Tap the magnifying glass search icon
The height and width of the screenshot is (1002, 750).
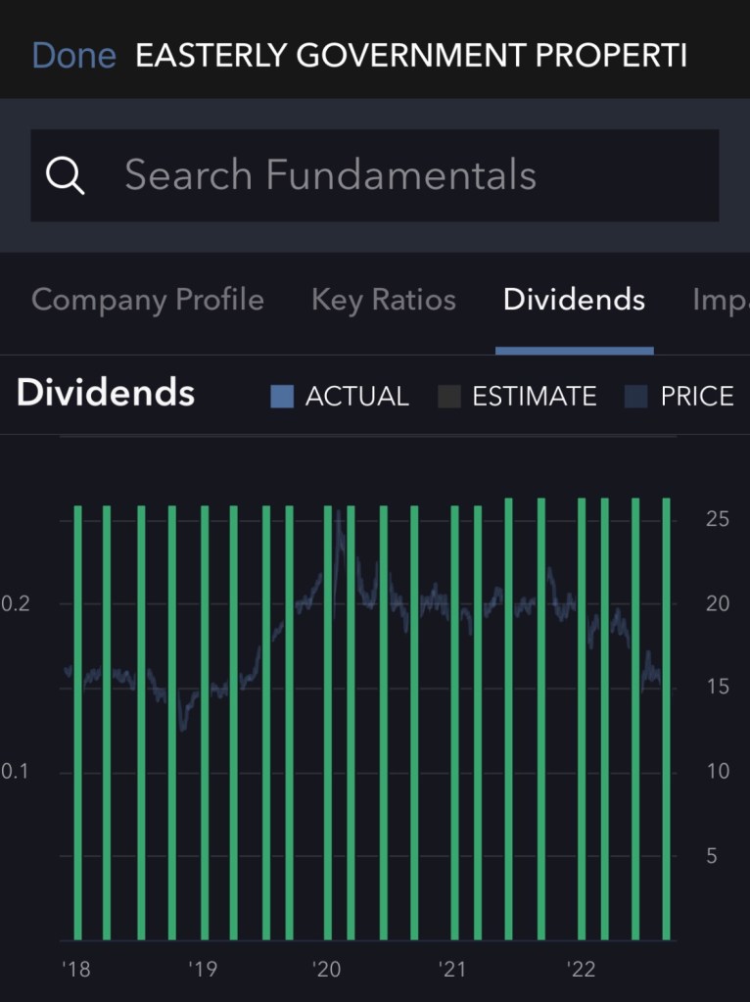pos(66,176)
